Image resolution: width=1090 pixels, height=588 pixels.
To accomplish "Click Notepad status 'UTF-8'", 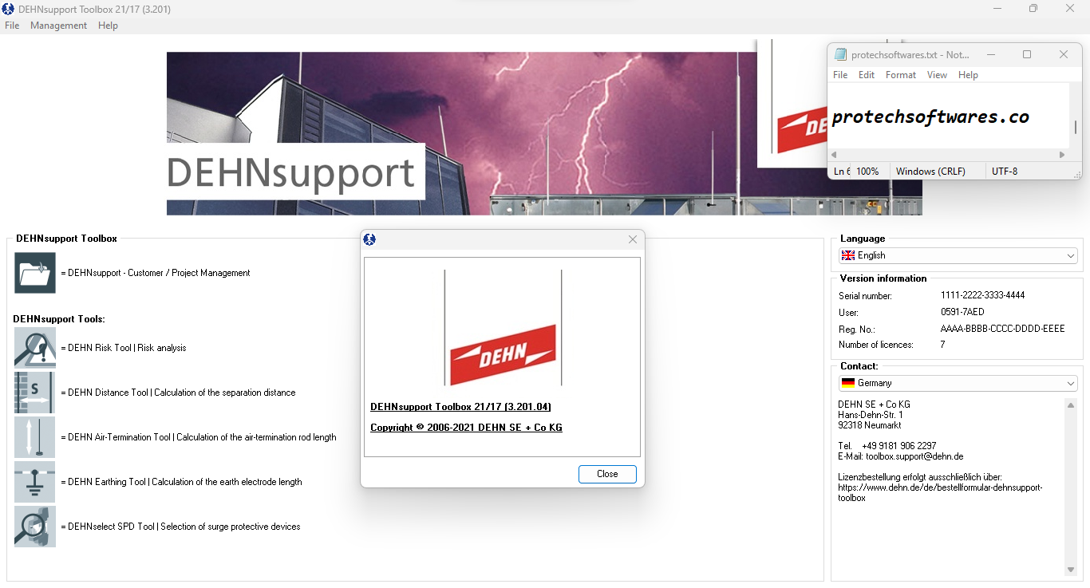I will pyautogui.click(x=1005, y=172).
